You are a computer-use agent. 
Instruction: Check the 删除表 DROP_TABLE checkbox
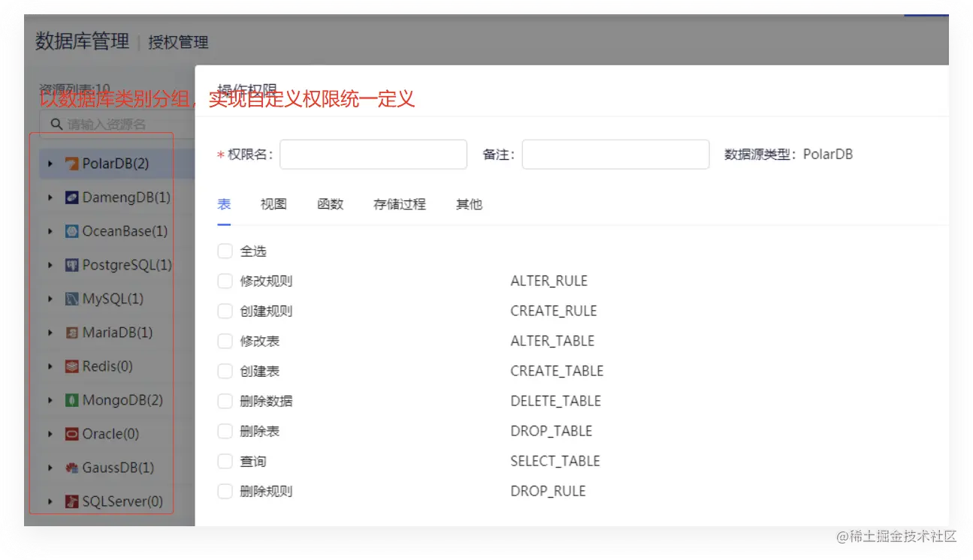pyautogui.click(x=225, y=431)
